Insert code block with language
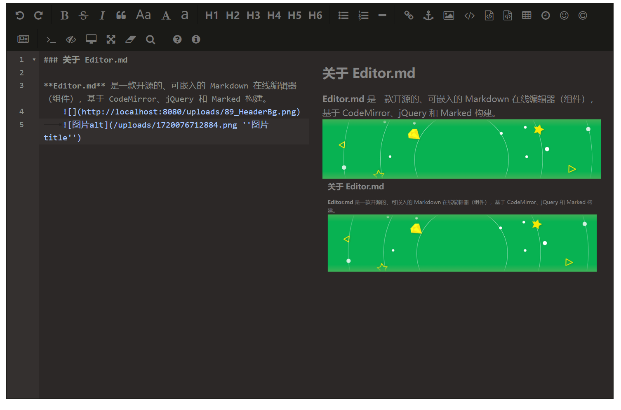Viewport: 621px width, 410px height. coord(508,16)
